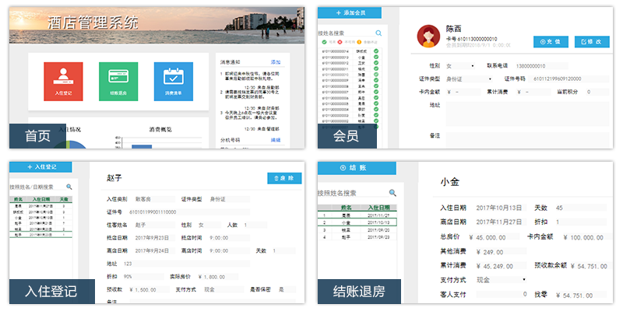623x311 pixels.
Task: Click the 结账 button above checkout search
Action: tap(353, 167)
